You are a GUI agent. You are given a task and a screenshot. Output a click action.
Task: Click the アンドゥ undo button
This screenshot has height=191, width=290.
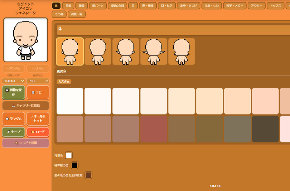click(13, 68)
